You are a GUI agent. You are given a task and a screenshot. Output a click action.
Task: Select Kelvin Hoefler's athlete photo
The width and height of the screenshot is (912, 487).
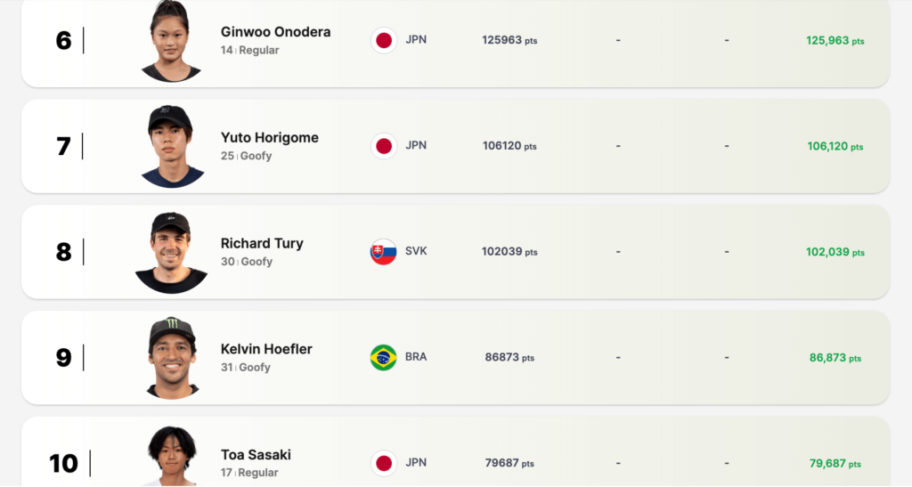coord(173,358)
